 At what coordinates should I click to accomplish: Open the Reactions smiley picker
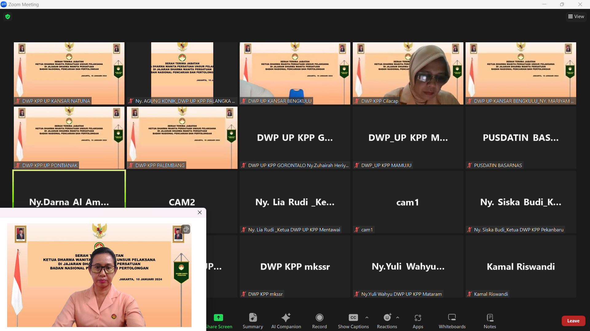point(387,318)
